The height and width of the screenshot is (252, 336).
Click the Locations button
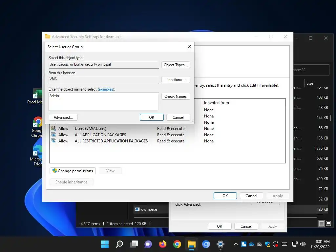coord(176,80)
